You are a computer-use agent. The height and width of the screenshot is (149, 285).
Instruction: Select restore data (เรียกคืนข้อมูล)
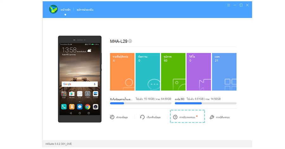coord(150,117)
